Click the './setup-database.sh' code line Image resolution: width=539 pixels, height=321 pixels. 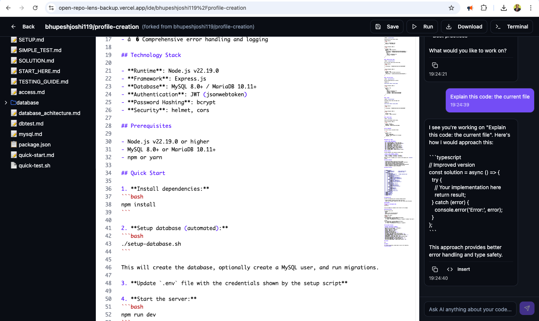[151, 244]
